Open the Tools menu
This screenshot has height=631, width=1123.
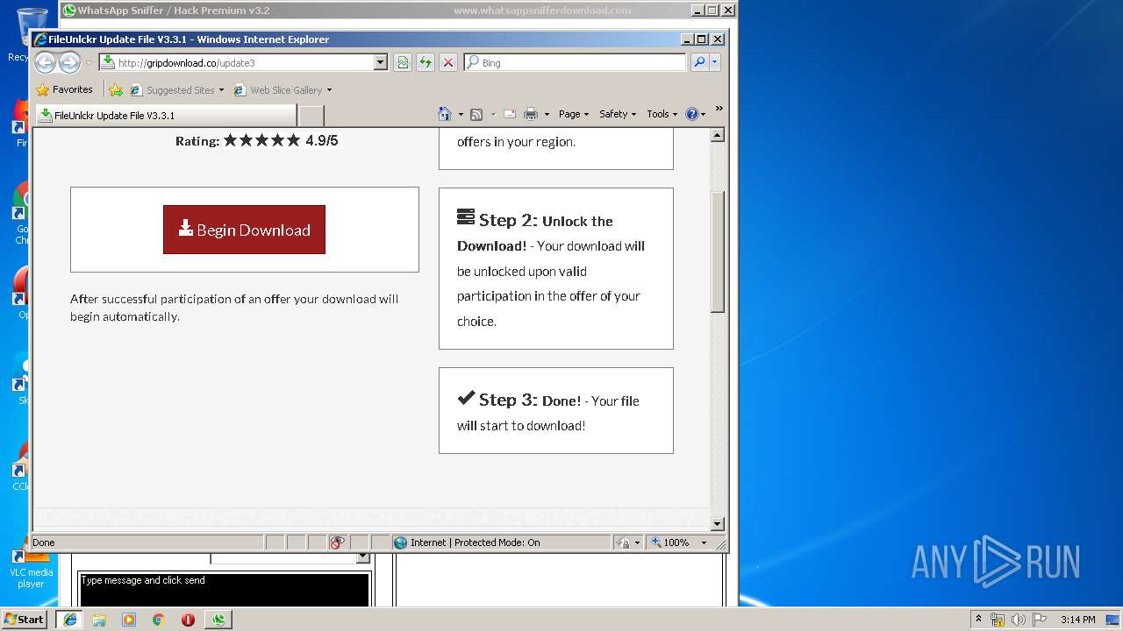pyautogui.click(x=662, y=114)
